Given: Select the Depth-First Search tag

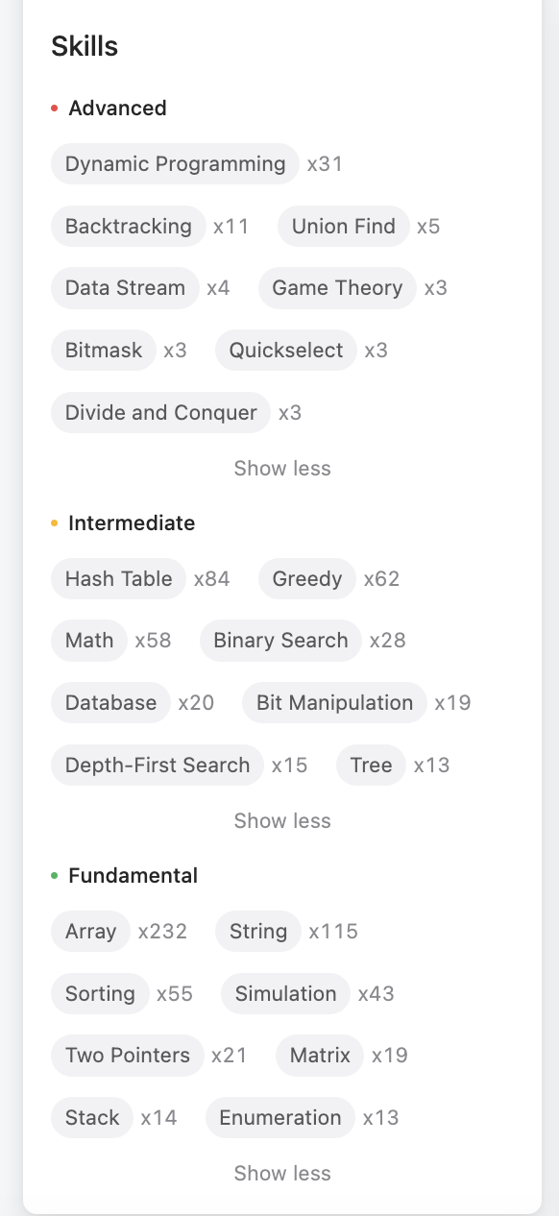Looking at the screenshot, I should point(157,765).
